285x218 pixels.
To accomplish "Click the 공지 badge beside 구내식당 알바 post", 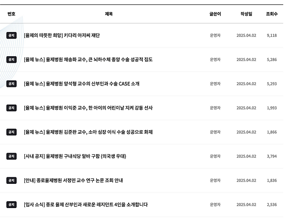I will [11, 156].
